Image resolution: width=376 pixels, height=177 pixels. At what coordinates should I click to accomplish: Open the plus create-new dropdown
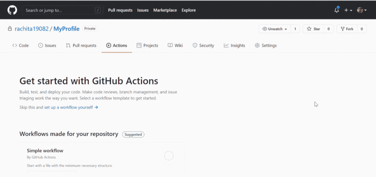coord(348,10)
